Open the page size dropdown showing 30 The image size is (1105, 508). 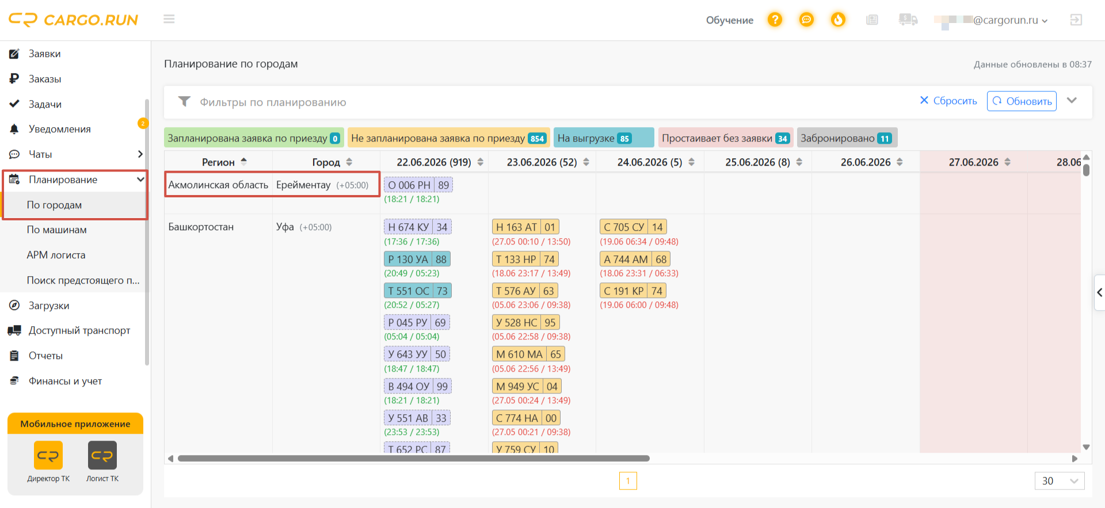(x=1060, y=481)
